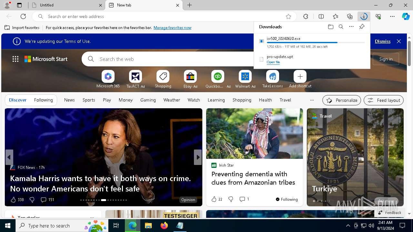
Task: Show next carousel story
Action: coord(198,157)
